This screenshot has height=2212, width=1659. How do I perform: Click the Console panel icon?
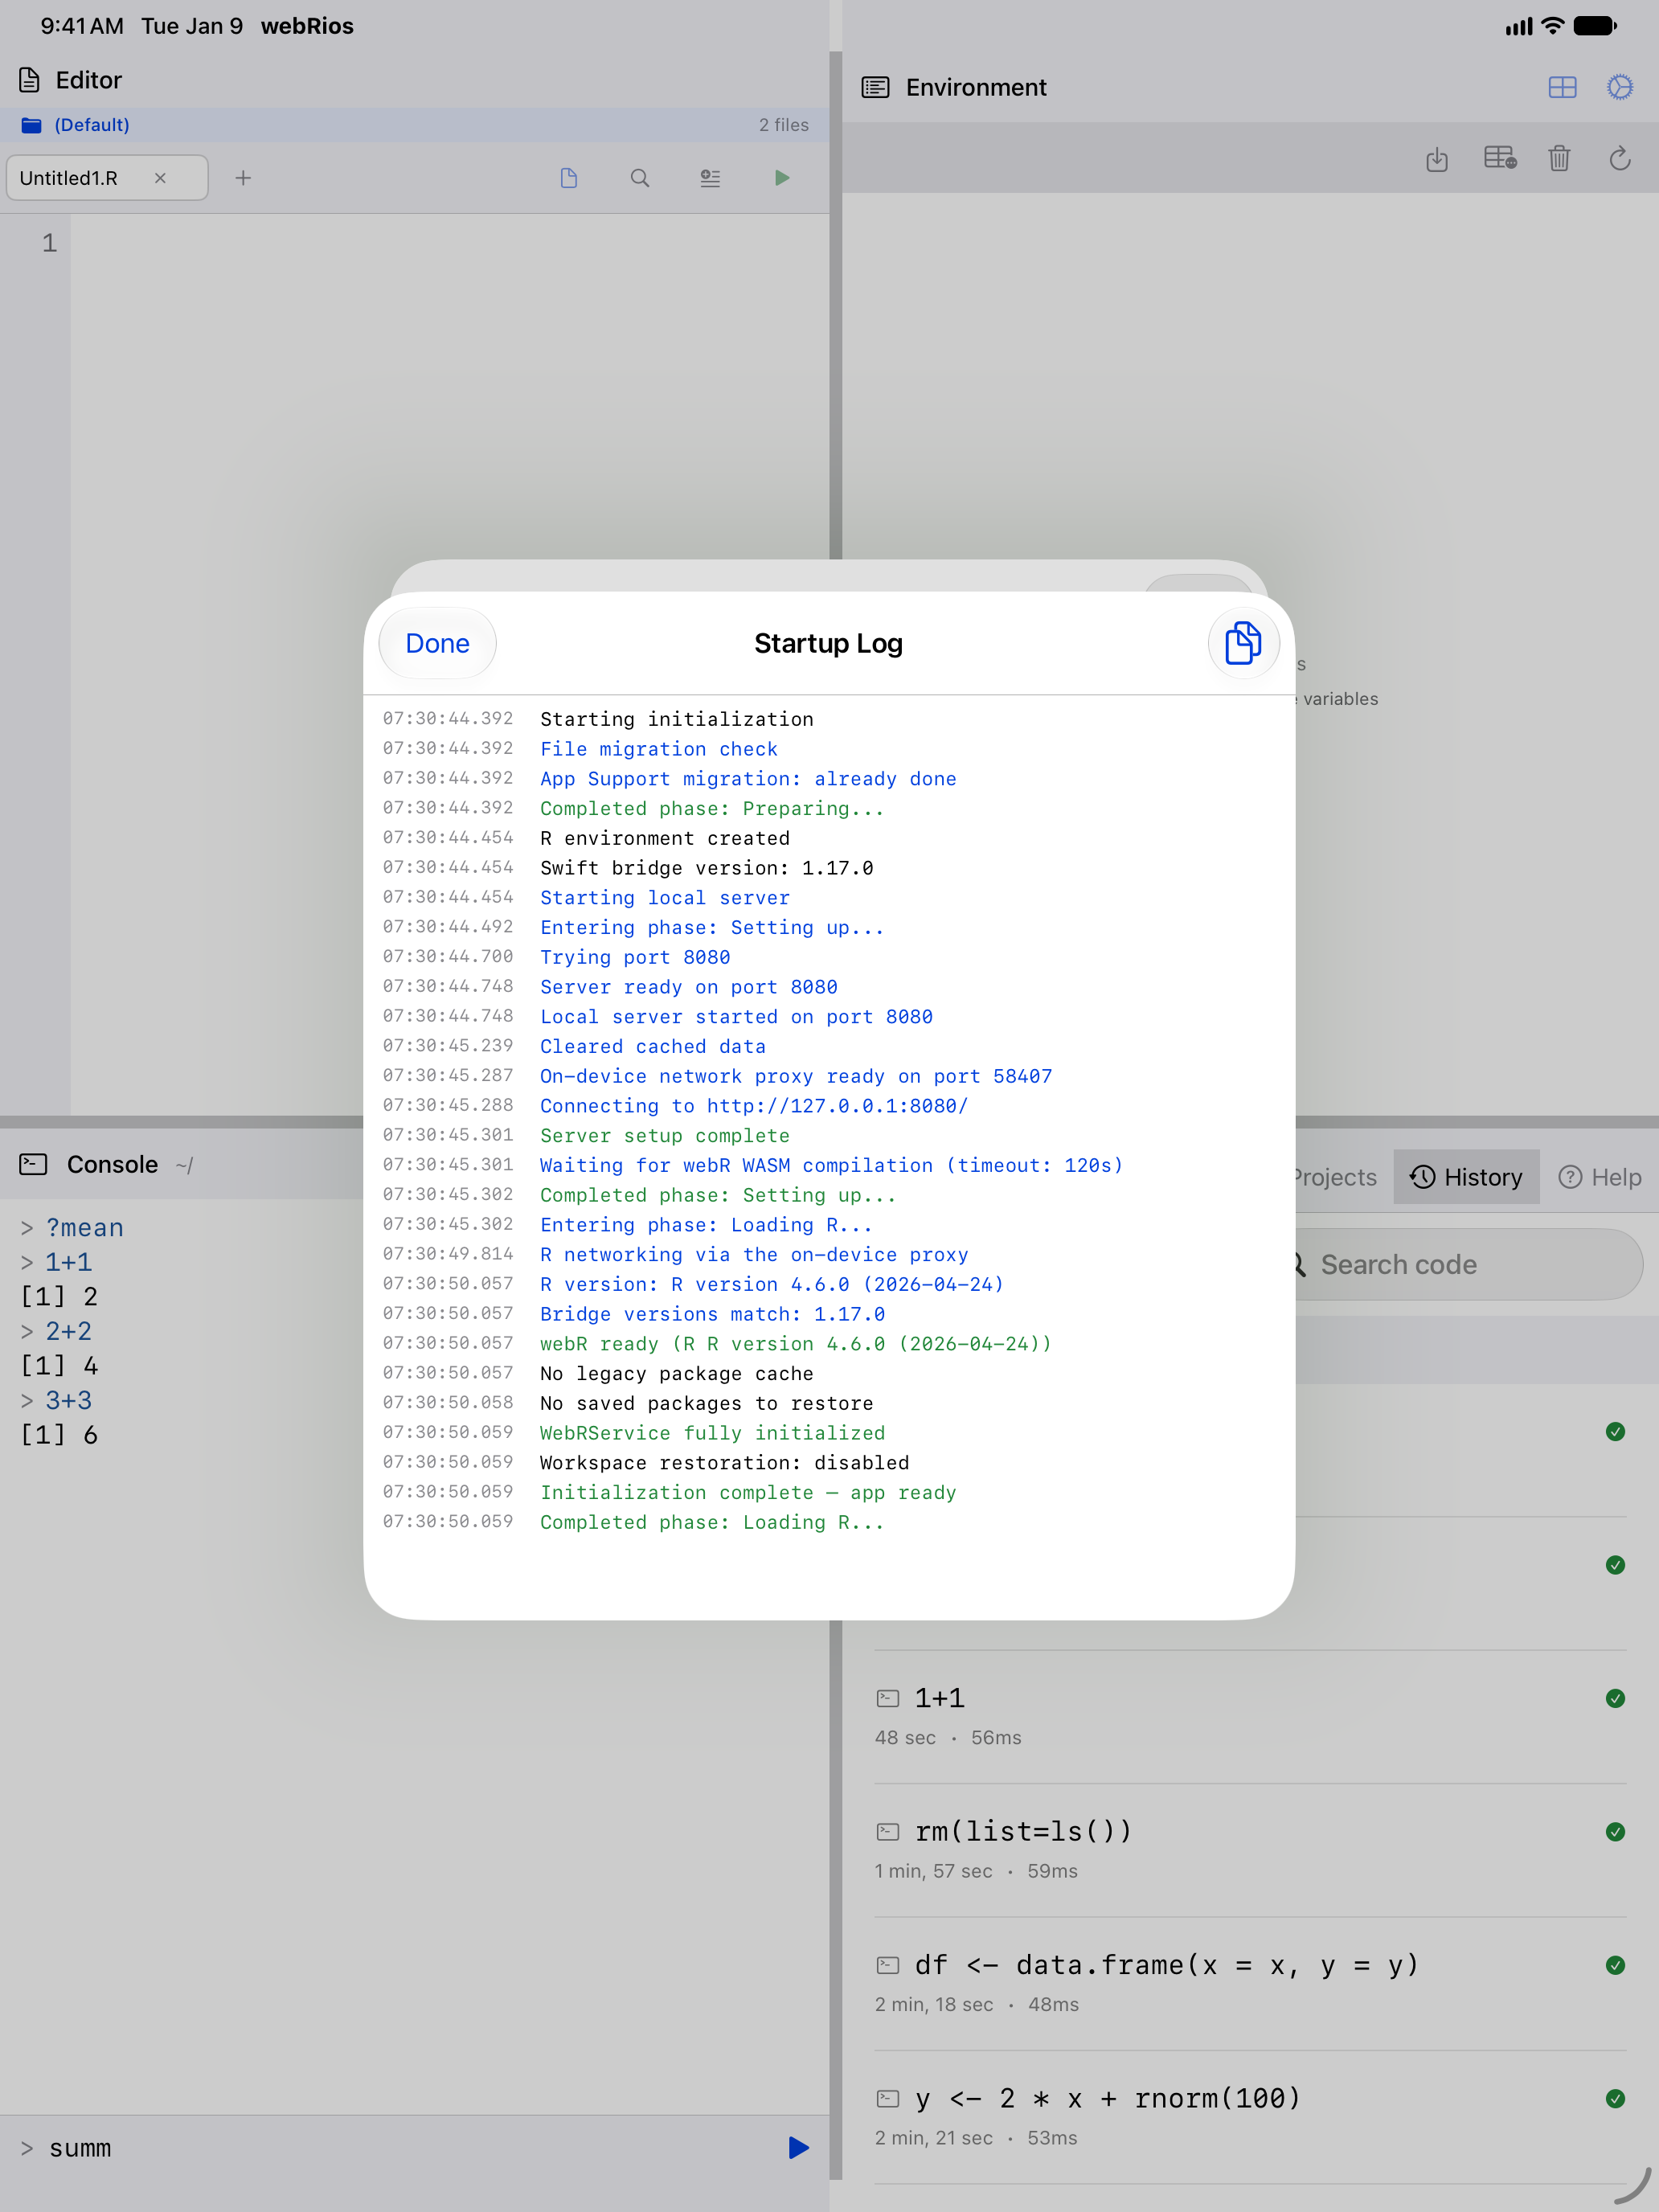coord(33,1164)
